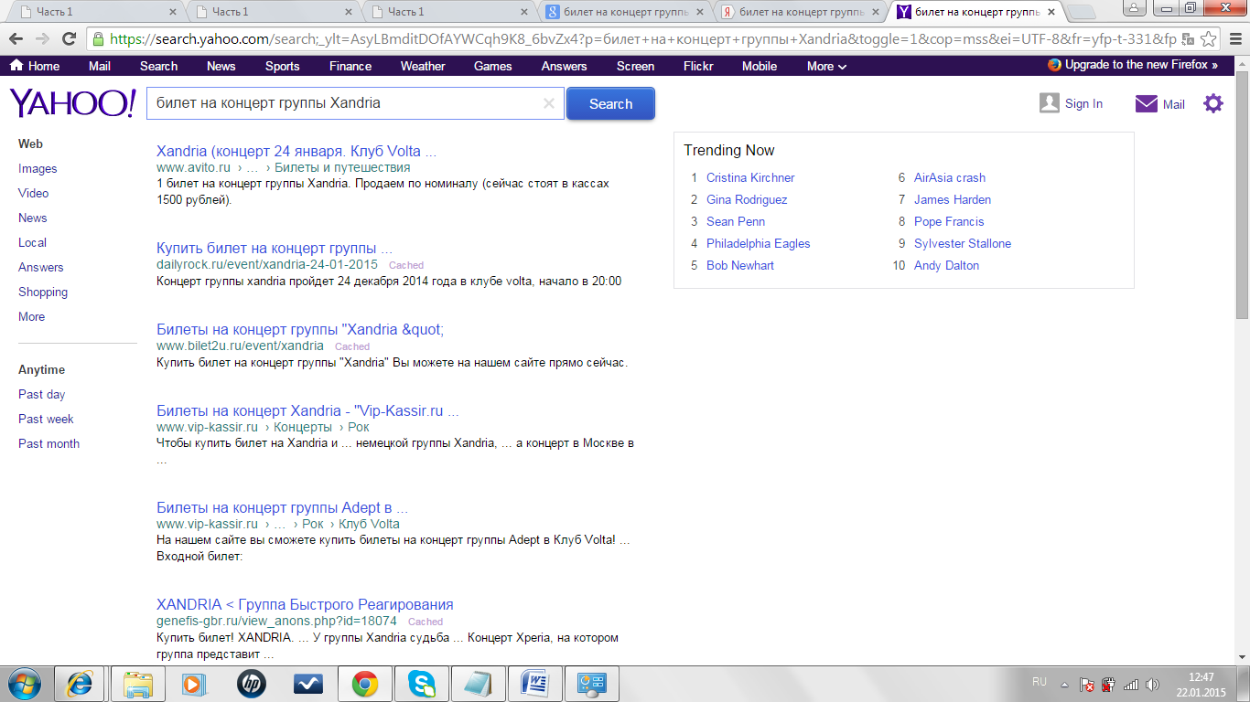1250x702 pixels.
Task: Click the volume speaker tray icon
Action: pos(1152,685)
